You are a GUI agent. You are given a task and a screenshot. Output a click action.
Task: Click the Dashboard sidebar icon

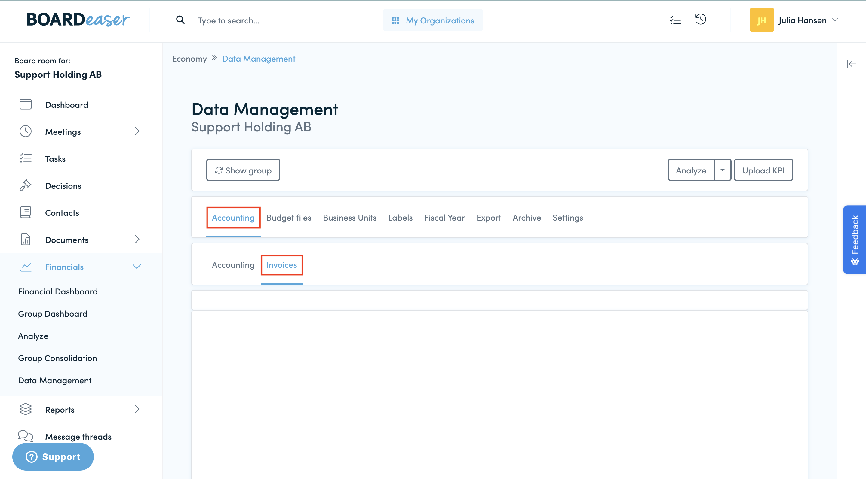coord(25,104)
